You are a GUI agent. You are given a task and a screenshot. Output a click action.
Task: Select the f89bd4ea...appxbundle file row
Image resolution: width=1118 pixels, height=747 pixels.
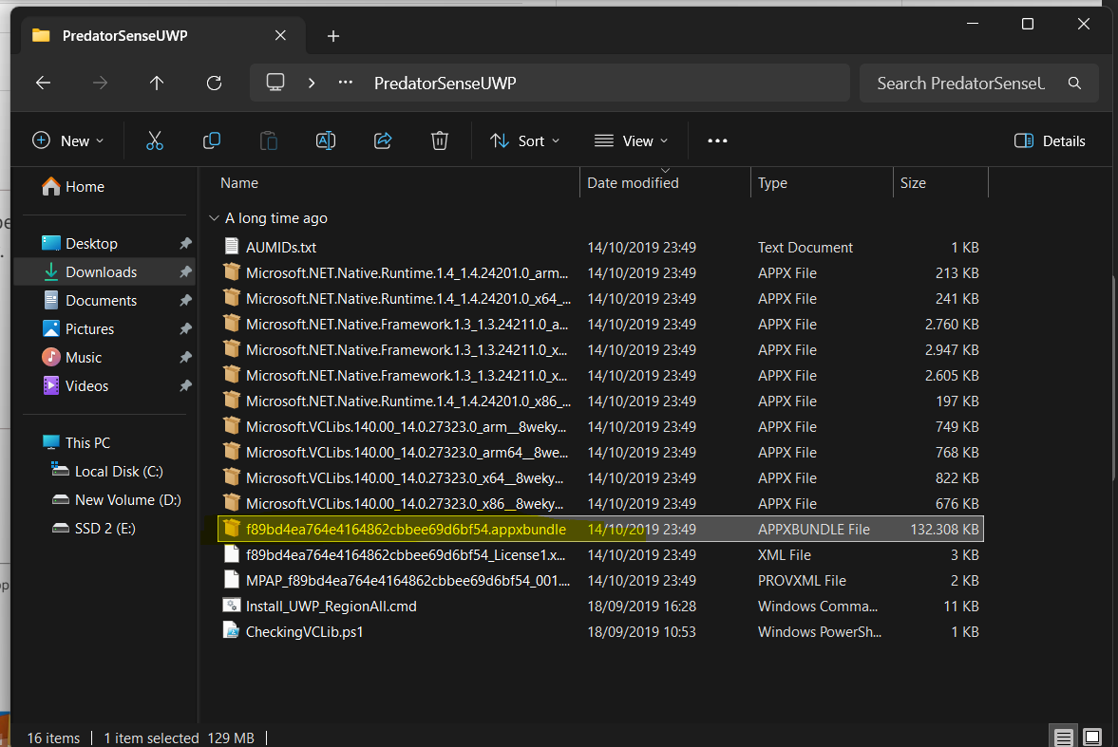click(x=600, y=529)
